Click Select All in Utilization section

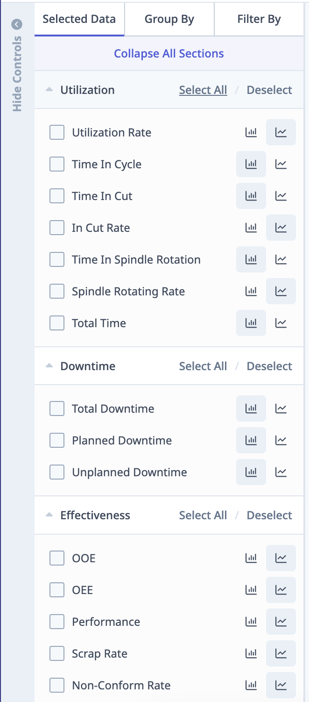[203, 90]
